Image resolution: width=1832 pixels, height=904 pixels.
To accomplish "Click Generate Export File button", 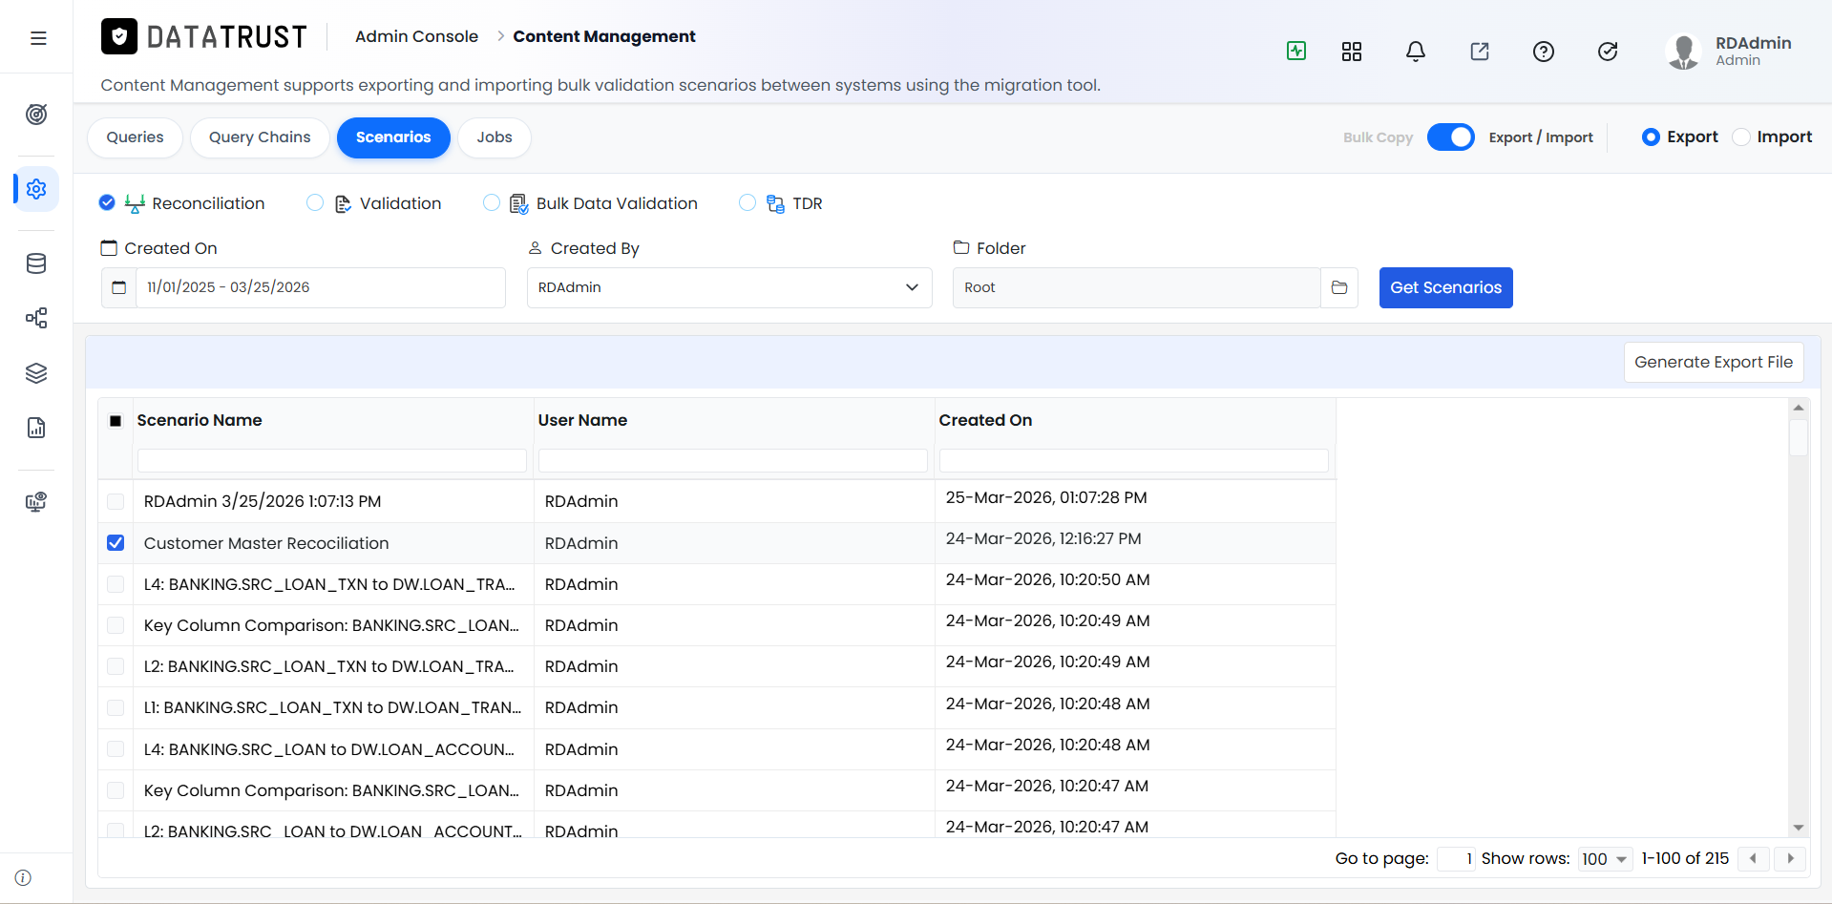I will 1714,362.
